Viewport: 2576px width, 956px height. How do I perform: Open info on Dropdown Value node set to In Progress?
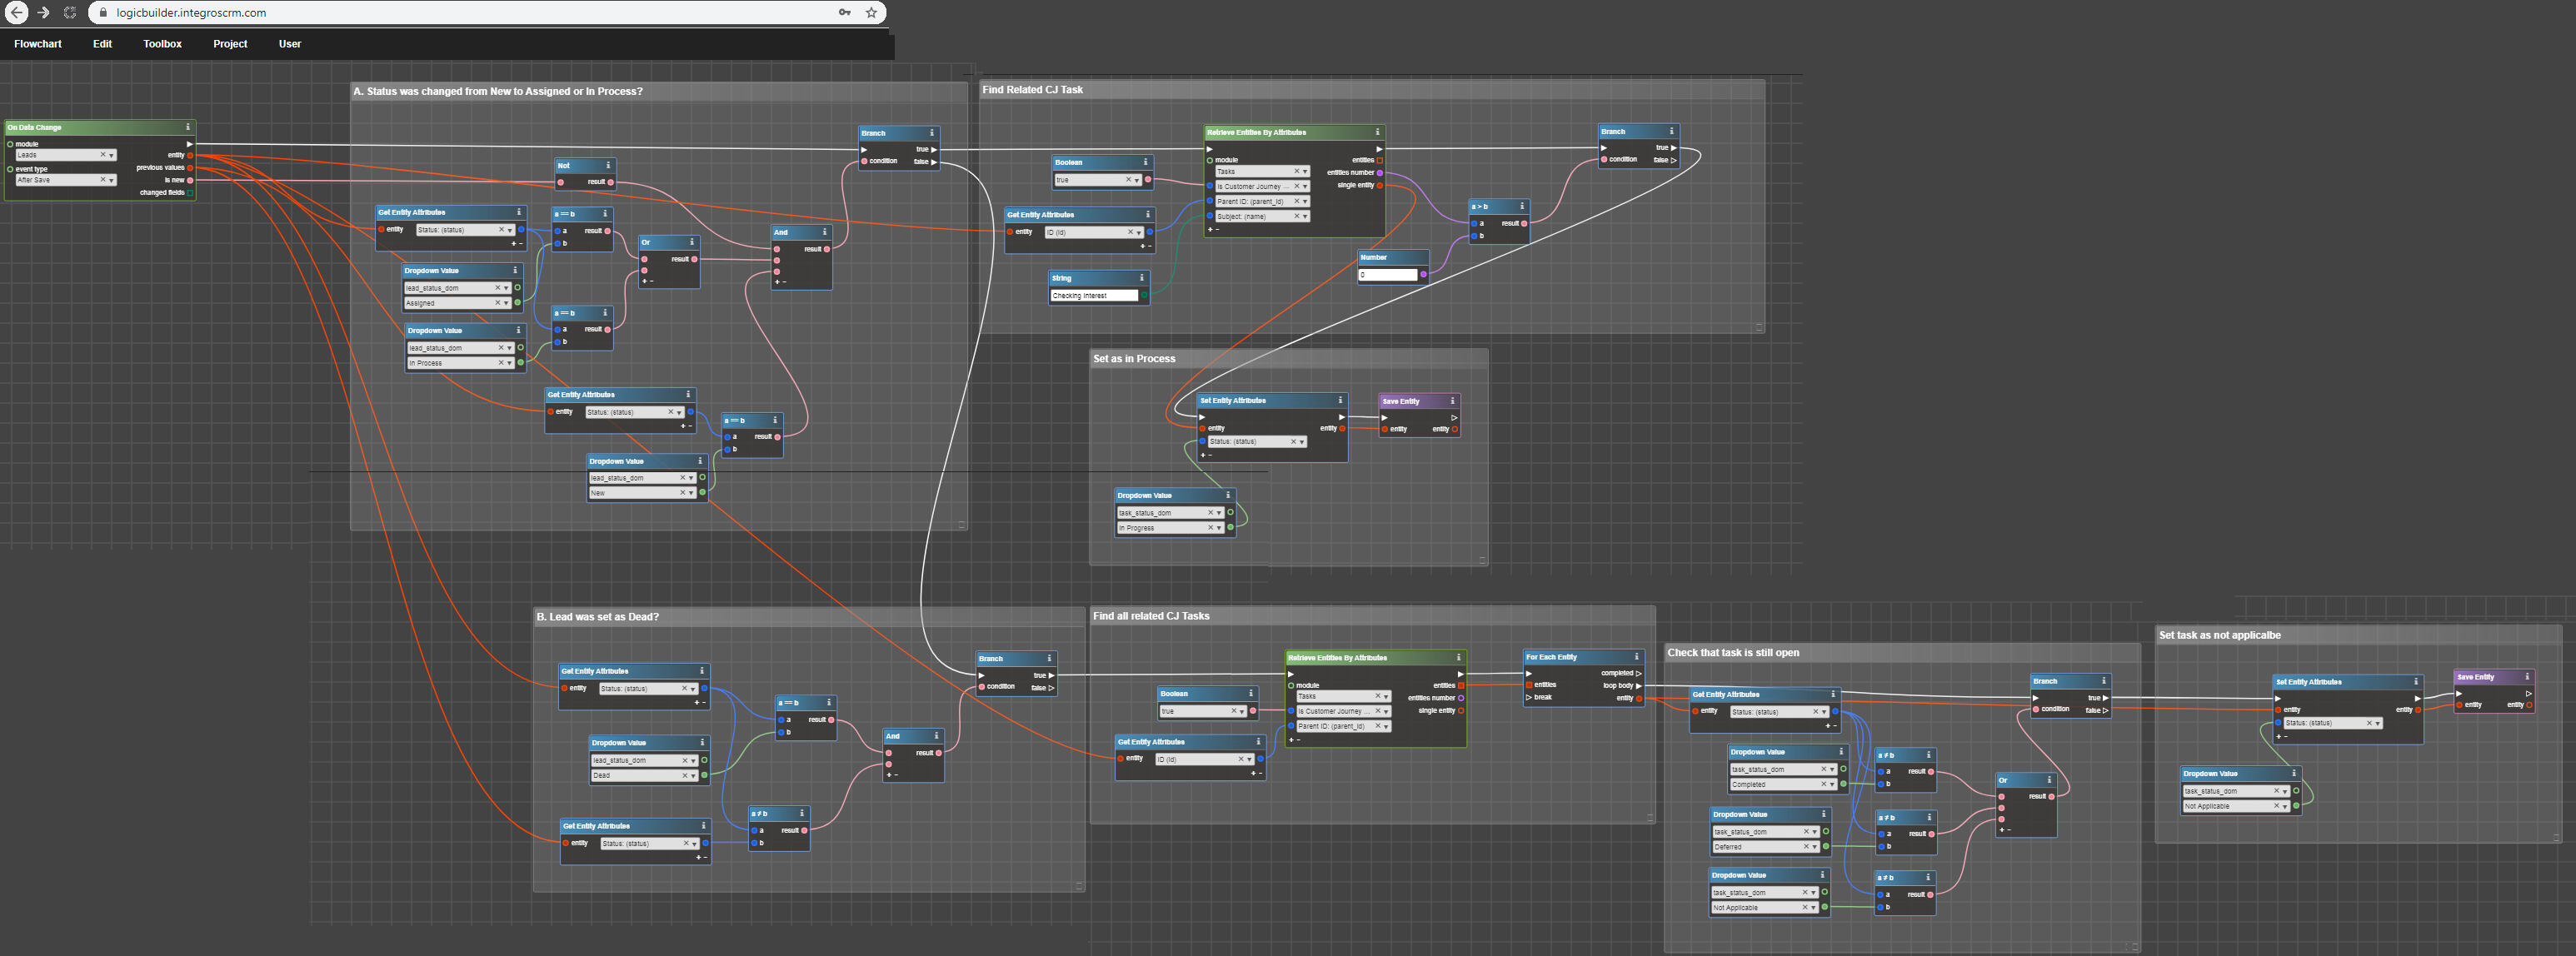click(1227, 495)
